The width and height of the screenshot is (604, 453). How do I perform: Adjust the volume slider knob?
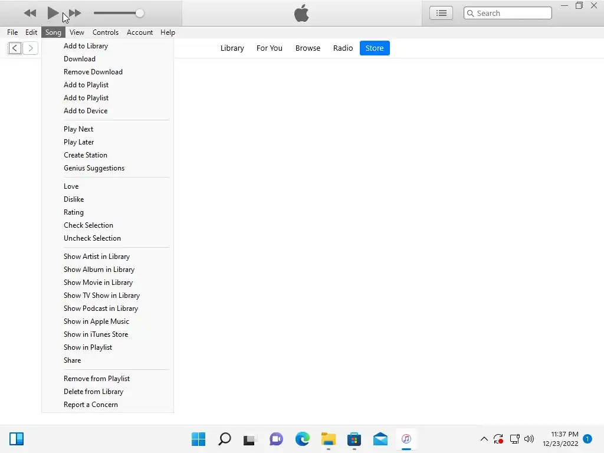pyautogui.click(x=140, y=13)
